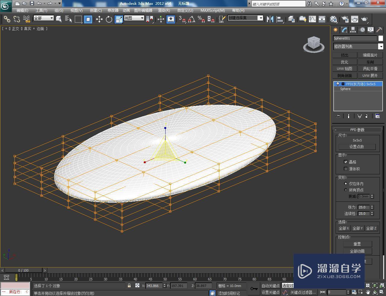Select the Sphere entry in modifier stack
Viewport: 386px width, 296px height.
coord(345,89)
